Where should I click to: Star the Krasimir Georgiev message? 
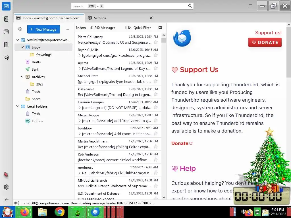point(156,108)
